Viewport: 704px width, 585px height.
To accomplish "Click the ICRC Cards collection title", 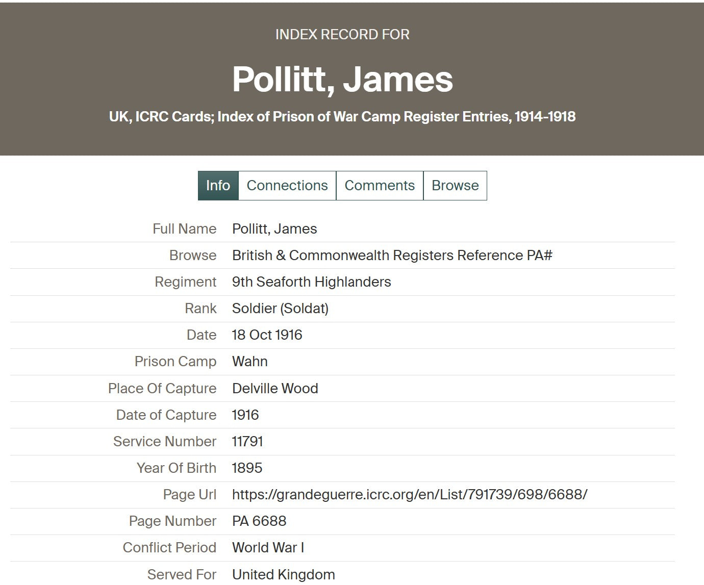I will [342, 117].
